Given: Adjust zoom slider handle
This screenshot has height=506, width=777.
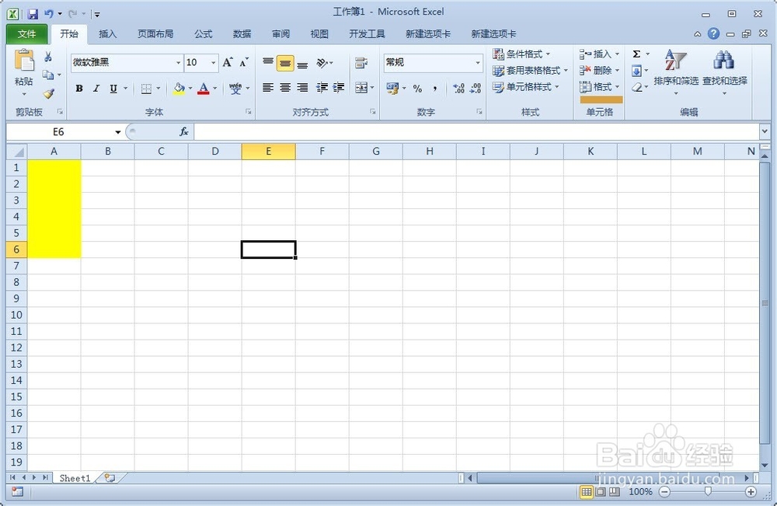Looking at the screenshot, I should 708,492.
